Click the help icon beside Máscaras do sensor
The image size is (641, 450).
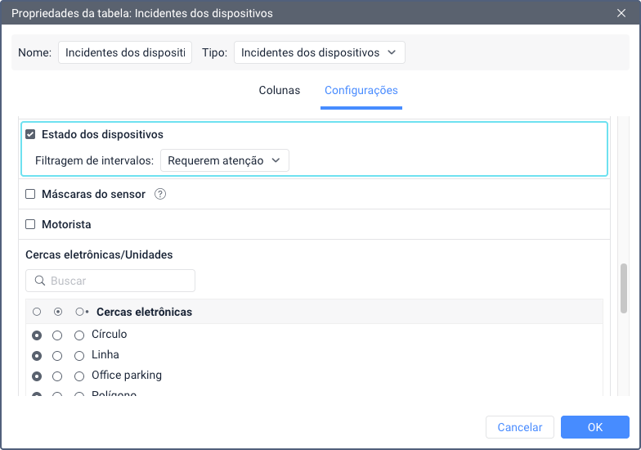[x=160, y=195]
